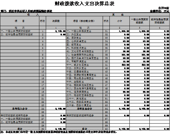
Task: Click the 金额单位: 万元 label
Action: [160, 11]
